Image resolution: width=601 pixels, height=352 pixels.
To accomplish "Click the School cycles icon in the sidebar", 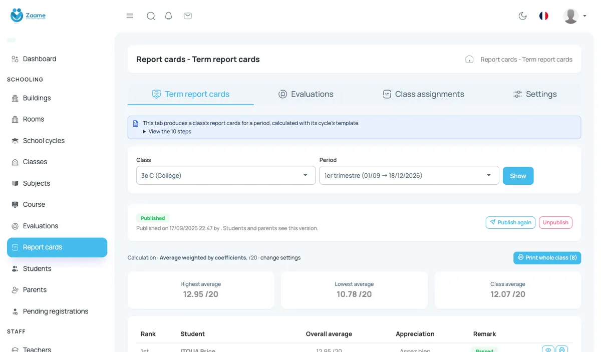I will [x=15, y=141].
